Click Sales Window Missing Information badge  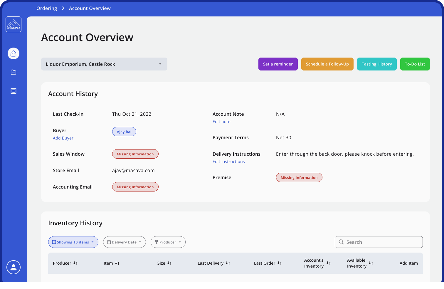click(135, 154)
